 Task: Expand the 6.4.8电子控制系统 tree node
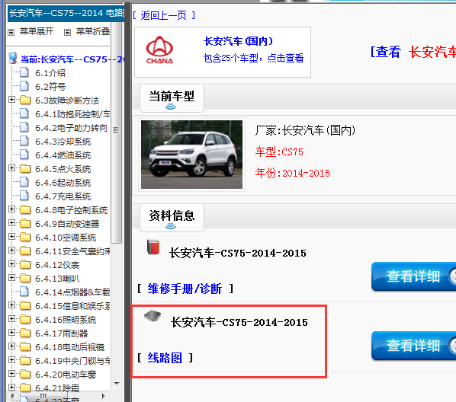click(x=11, y=209)
